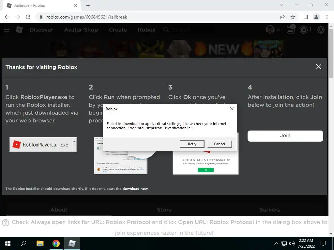
Task: View site information via lock icon
Action: tap(41, 17)
